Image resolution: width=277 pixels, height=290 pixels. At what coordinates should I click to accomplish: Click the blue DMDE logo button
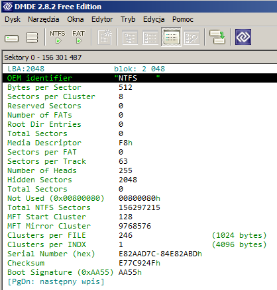click(x=243, y=37)
